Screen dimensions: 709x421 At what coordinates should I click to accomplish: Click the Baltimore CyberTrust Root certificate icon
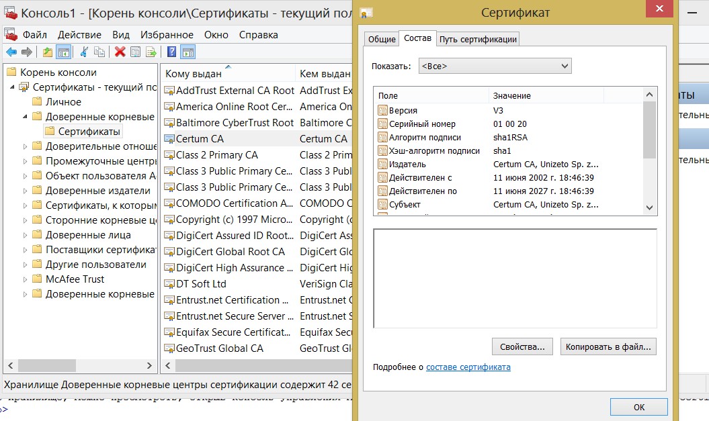[169, 123]
